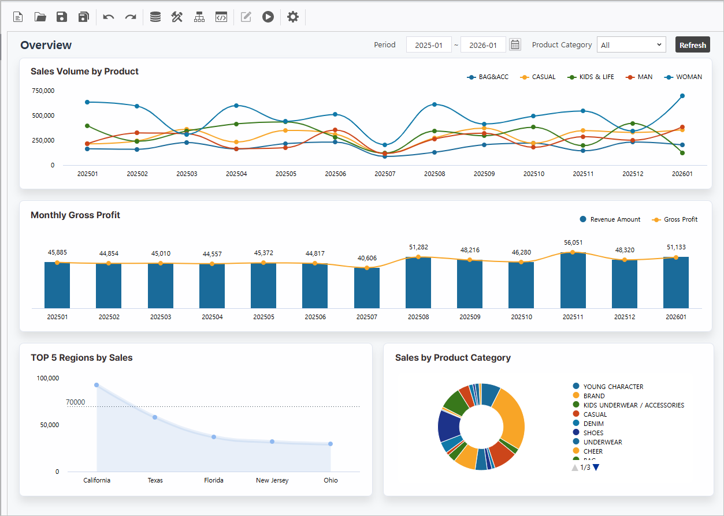Click the period start date field

tap(428, 45)
